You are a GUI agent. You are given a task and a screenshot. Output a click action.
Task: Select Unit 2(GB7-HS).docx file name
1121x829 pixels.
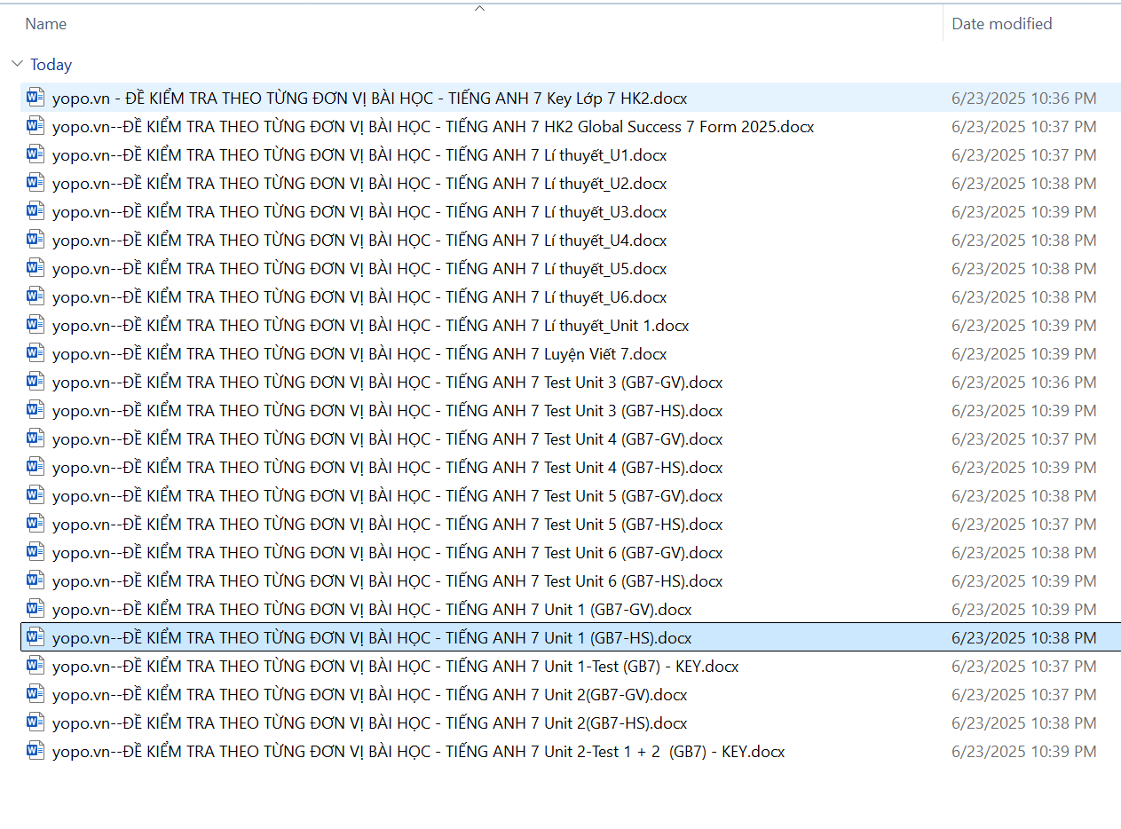pos(369,722)
